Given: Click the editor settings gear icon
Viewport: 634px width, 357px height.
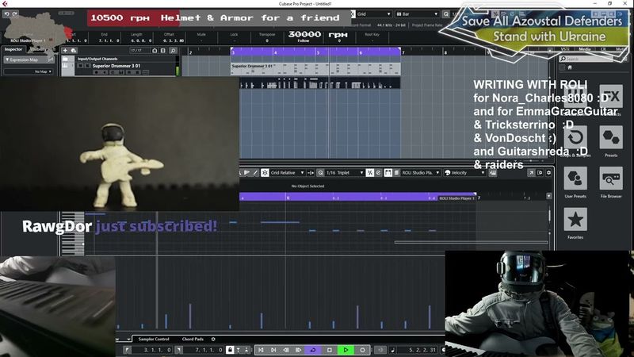Looking at the screenshot, I should point(213,339).
